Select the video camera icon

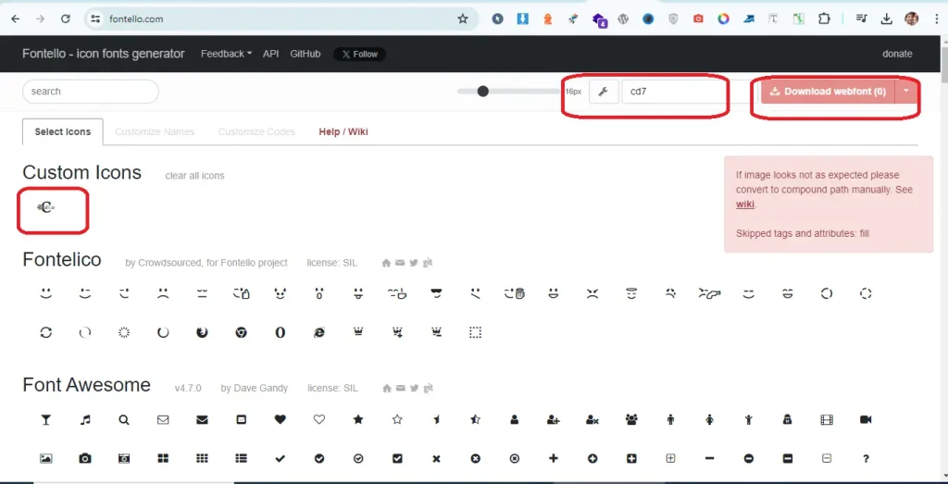coord(866,419)
